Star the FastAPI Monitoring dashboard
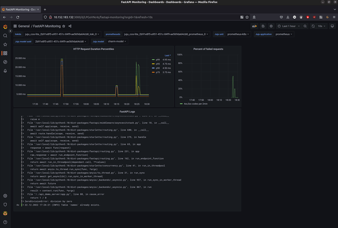 coord(64,26)
